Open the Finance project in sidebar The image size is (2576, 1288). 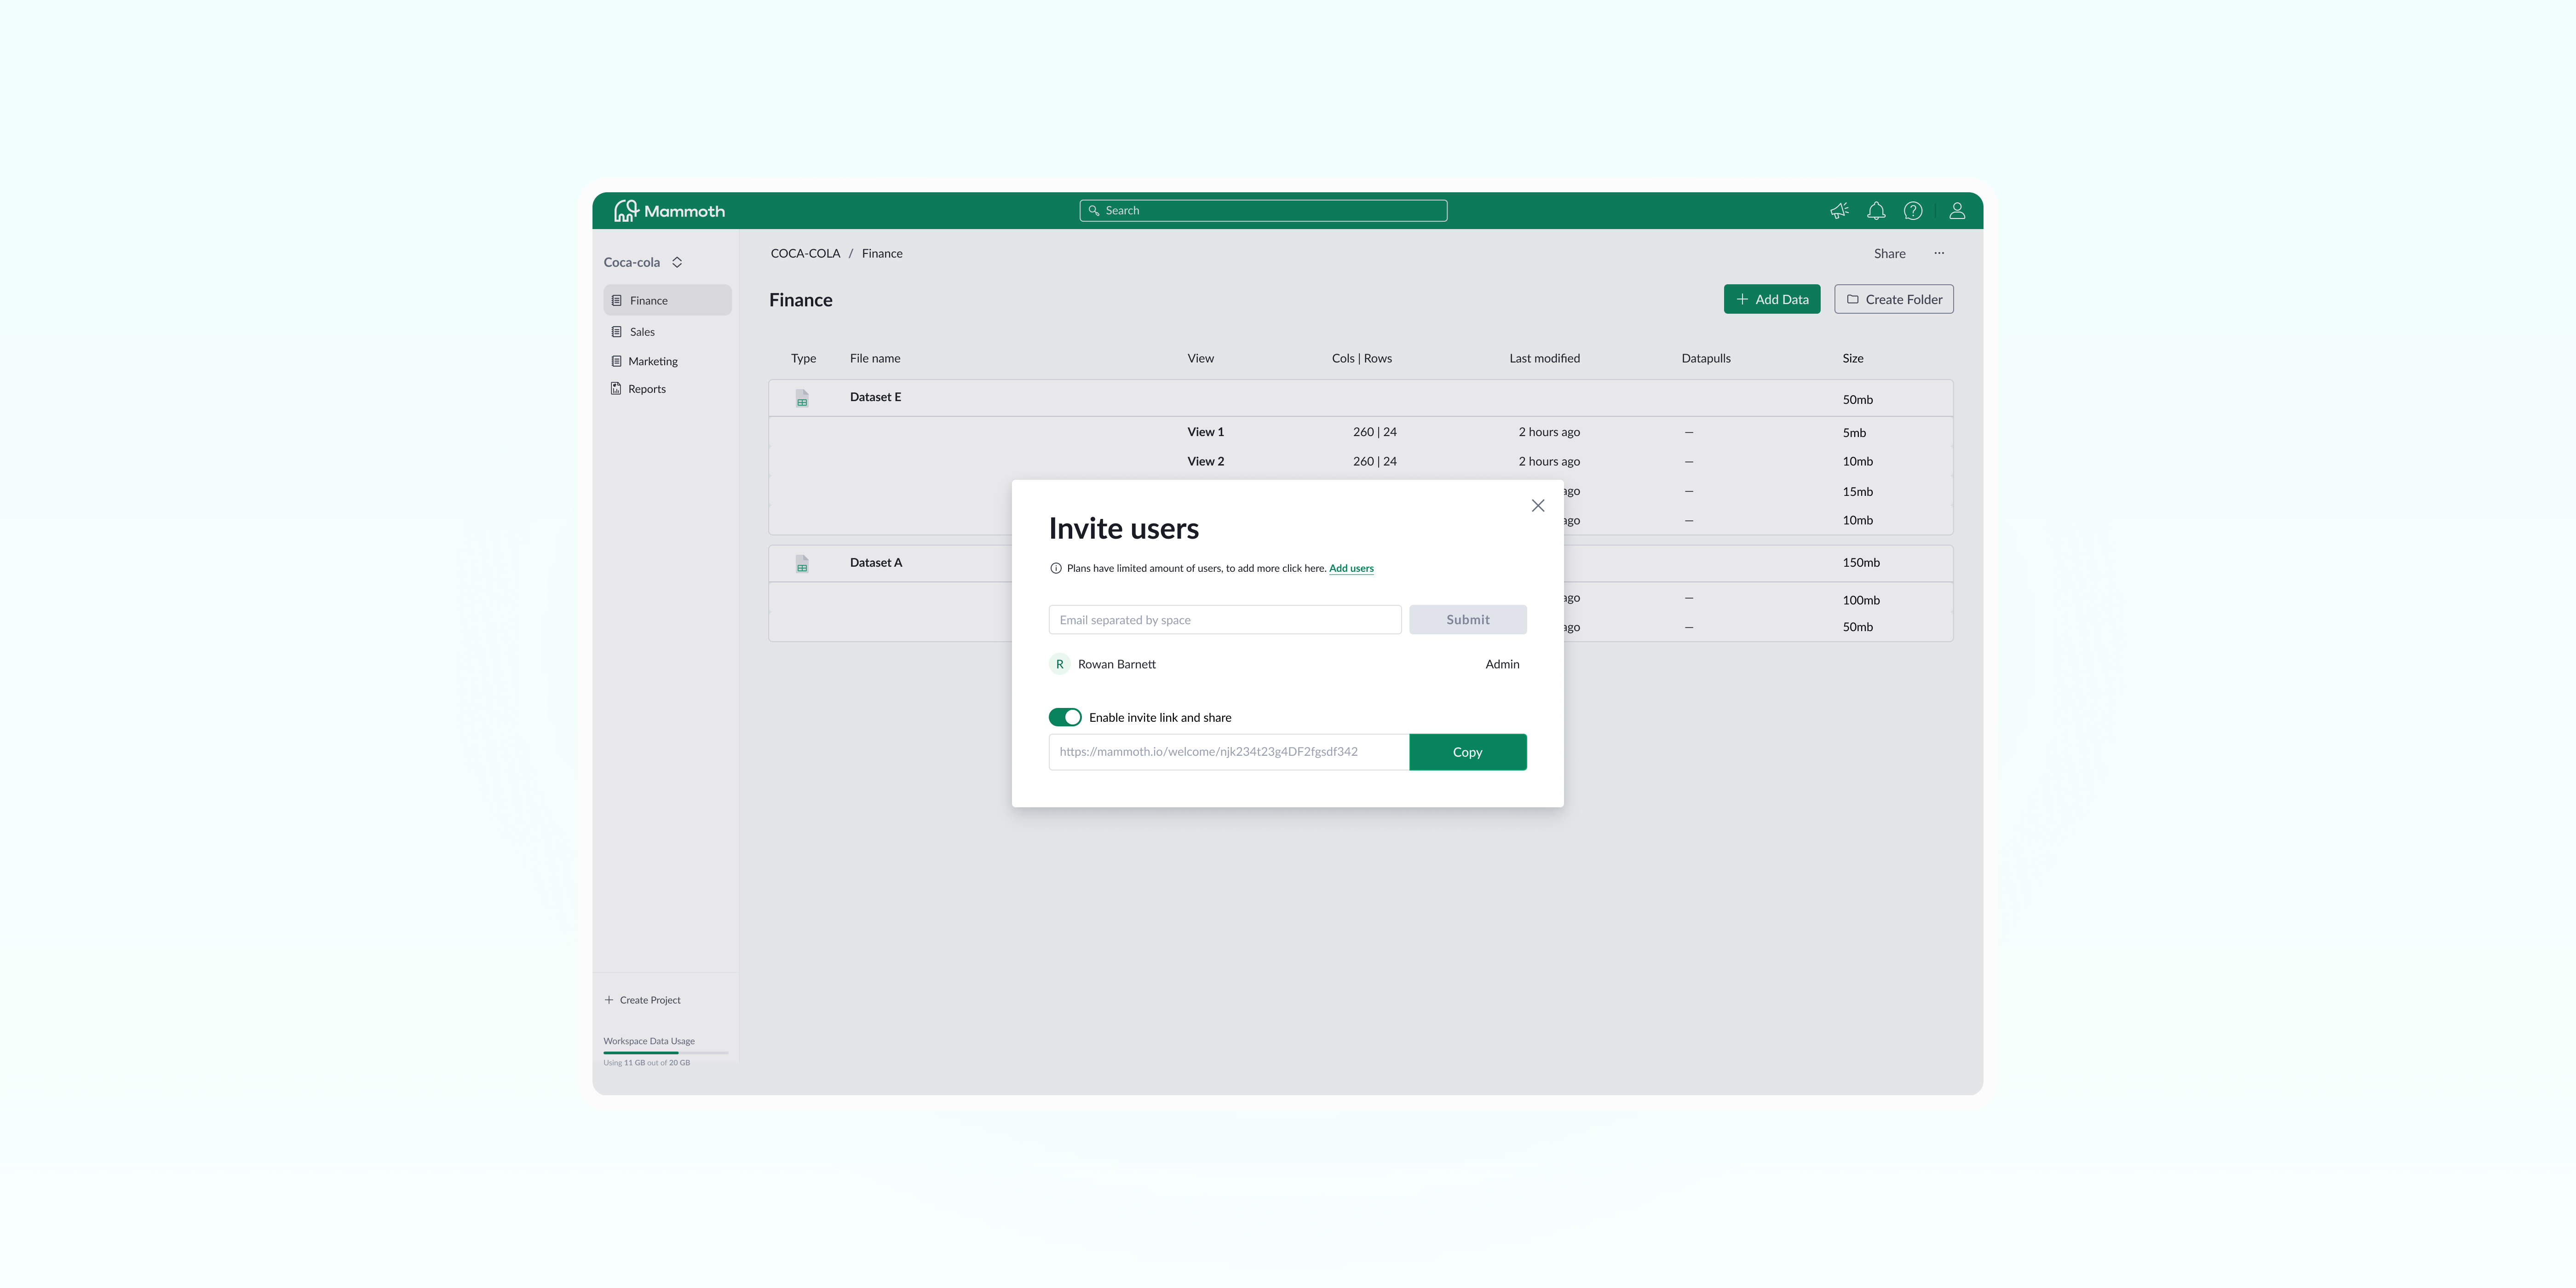point(667,300)
